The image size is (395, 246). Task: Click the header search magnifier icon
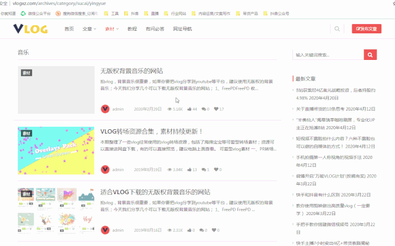click(x=337, y=28)
